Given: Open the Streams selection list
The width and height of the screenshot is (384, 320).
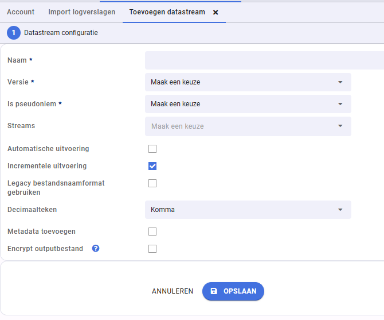Looking at the screenshot, I should 248,126.
